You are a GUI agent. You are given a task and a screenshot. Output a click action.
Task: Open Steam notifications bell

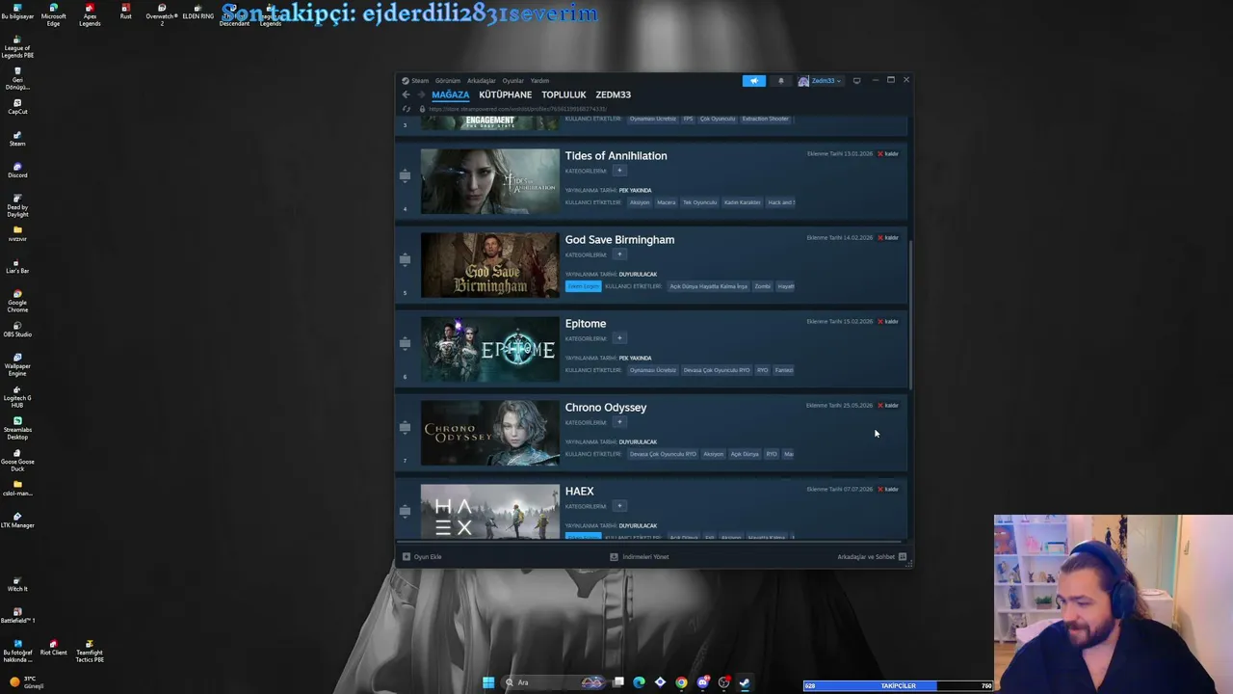tap(781, 81)
